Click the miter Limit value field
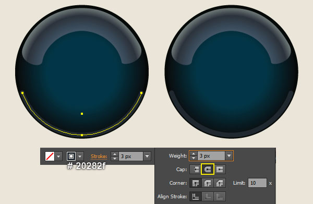 coord(257,183)
